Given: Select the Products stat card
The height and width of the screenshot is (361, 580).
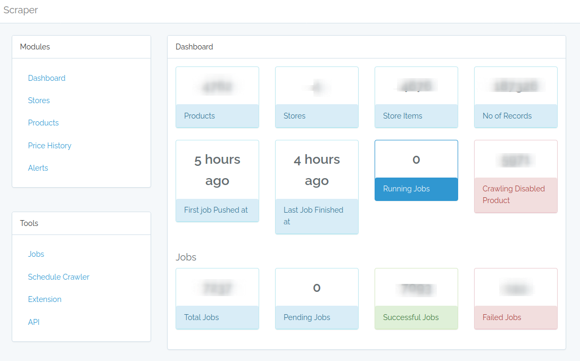Looking at the screenshot, I should pos(217,97).
